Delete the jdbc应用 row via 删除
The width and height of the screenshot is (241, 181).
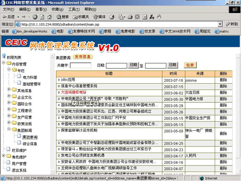(x=223, y=80)
